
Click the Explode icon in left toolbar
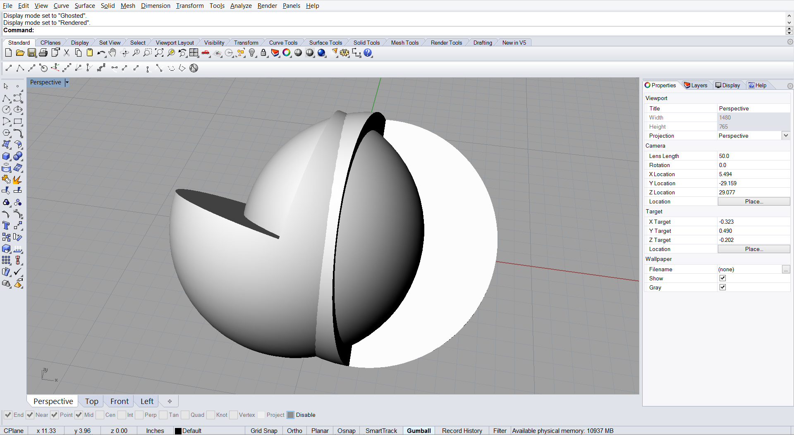click(17, 179)
